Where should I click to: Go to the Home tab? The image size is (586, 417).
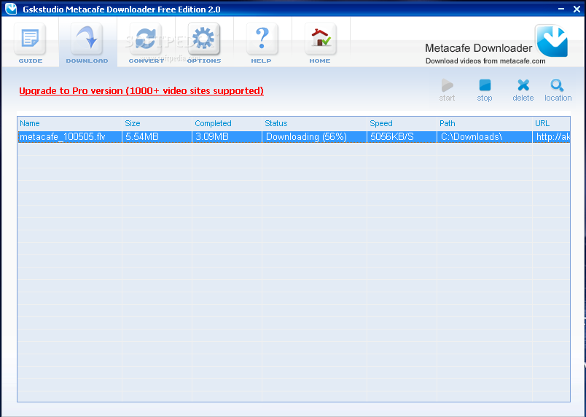[x=320, y=43]
